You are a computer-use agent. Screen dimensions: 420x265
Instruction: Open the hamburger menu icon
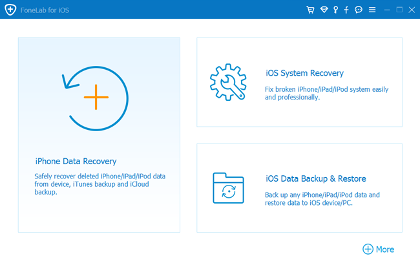[x=372, y=10]
